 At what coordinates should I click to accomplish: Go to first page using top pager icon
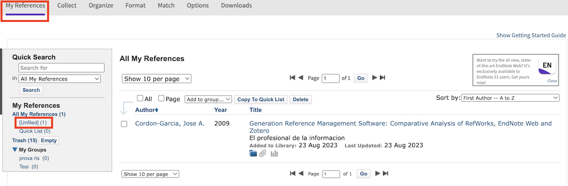pyautogui.click(x=293, y=77)
